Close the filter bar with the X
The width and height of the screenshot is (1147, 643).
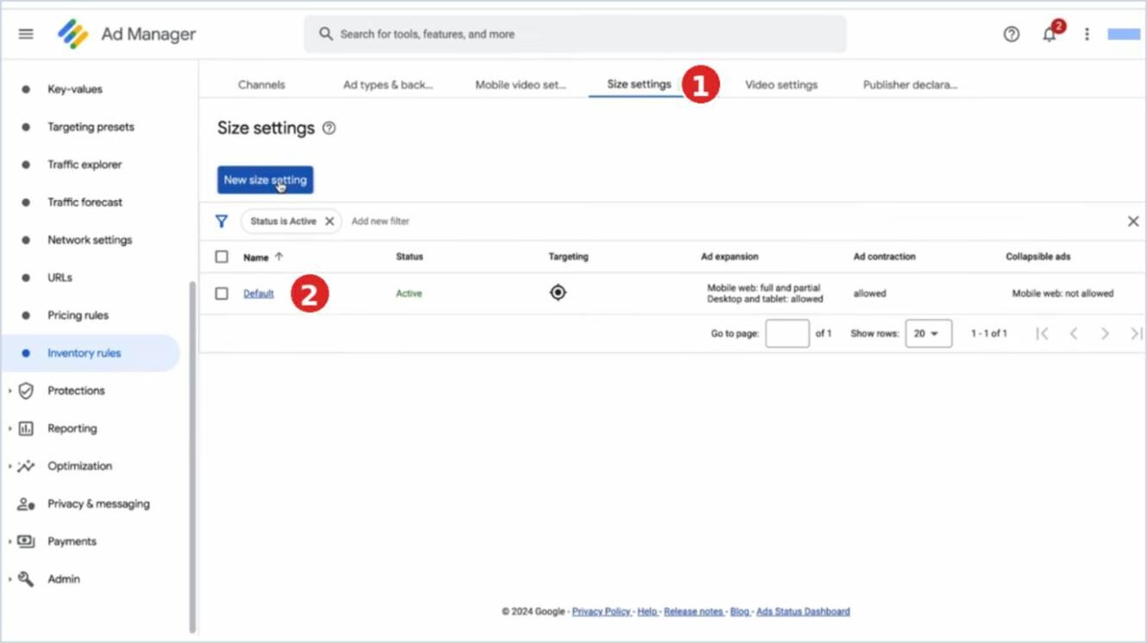[1133, 222]
